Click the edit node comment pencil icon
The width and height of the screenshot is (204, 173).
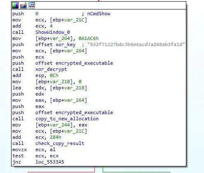point(23,5)
